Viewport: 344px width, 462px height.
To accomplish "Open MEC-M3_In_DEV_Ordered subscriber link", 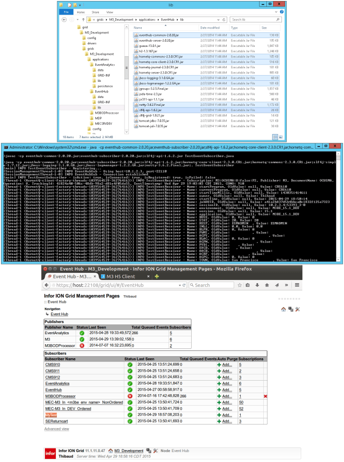I will tap(68, 409).
